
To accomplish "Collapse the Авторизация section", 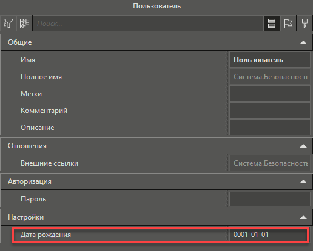I will click(x=303, y=181).
